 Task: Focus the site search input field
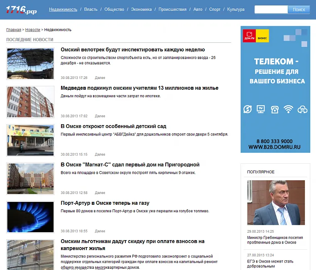coord(271,10)
